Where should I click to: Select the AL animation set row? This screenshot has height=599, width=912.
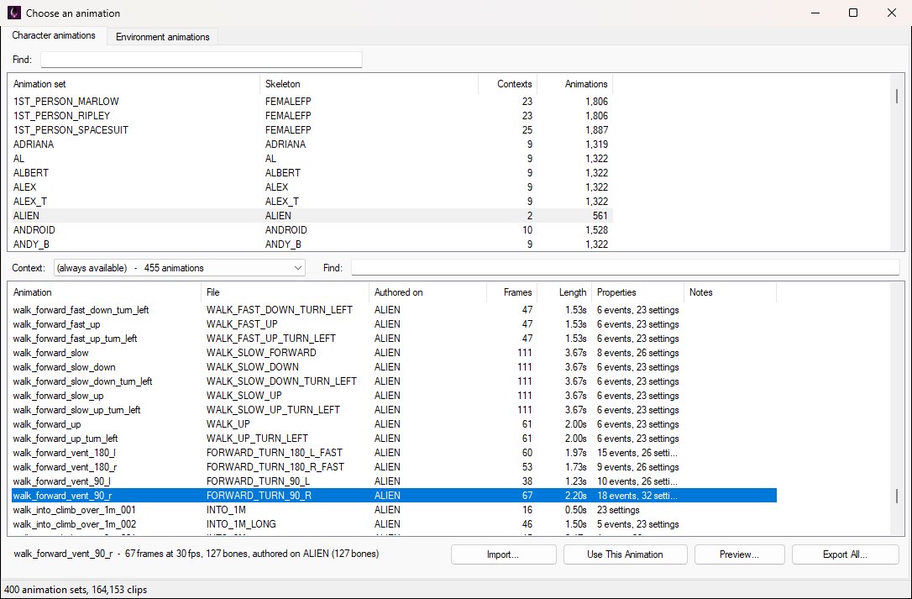[x=312, y=158]
